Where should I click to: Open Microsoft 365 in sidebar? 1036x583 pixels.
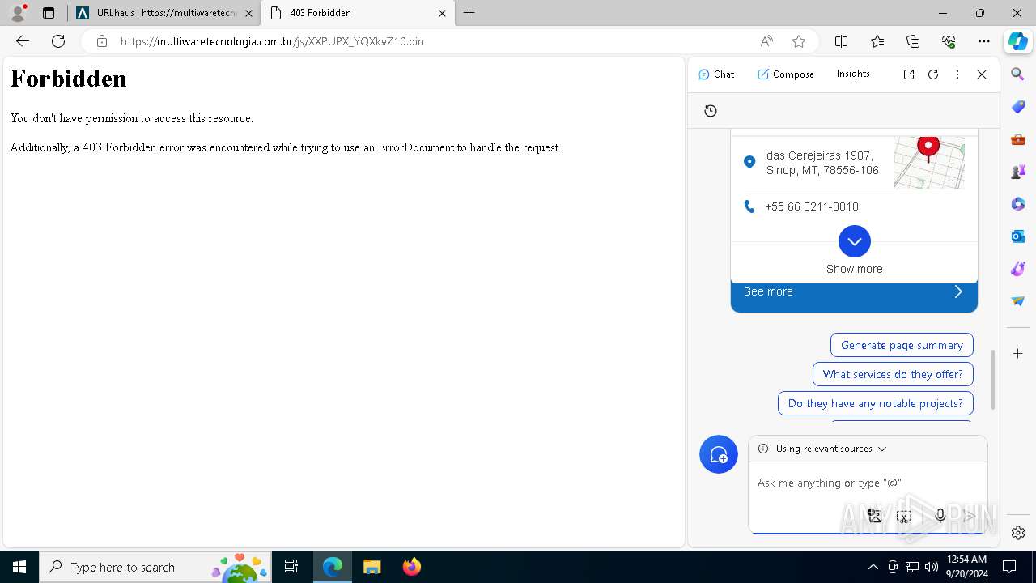tap(1018, 204)
